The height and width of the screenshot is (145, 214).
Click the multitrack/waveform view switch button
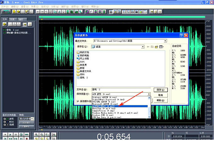click(6, 12)
